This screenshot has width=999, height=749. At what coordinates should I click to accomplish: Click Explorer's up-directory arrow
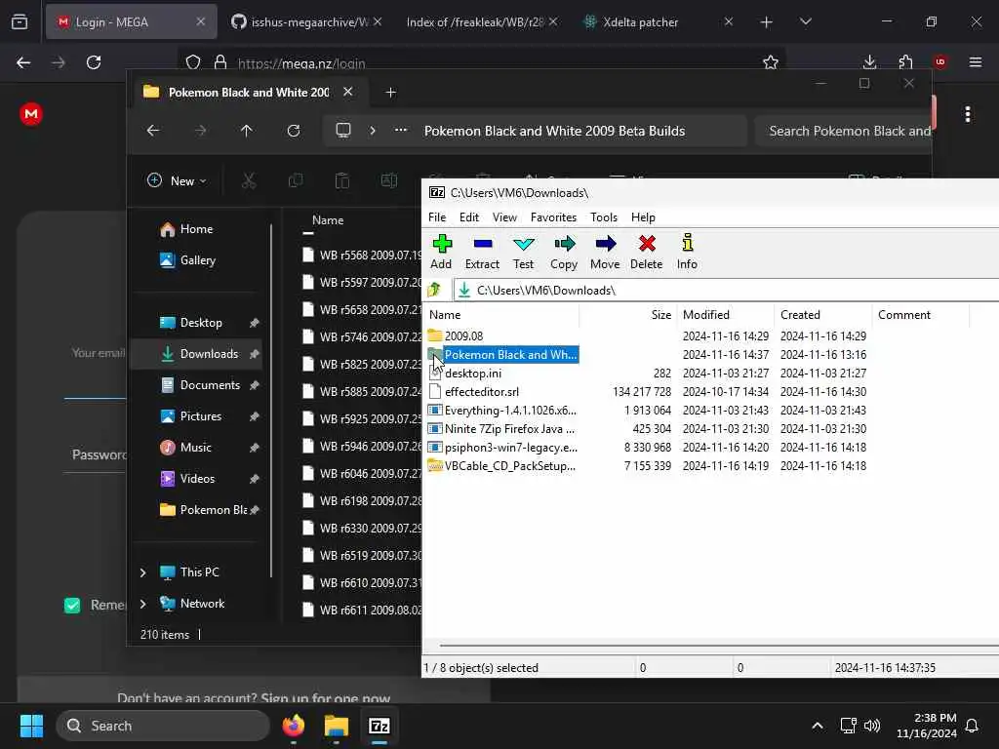click(x=247, y=131)
